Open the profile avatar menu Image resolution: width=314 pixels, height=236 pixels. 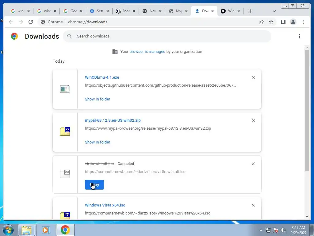pyautogui.click(x=293, y=22)
